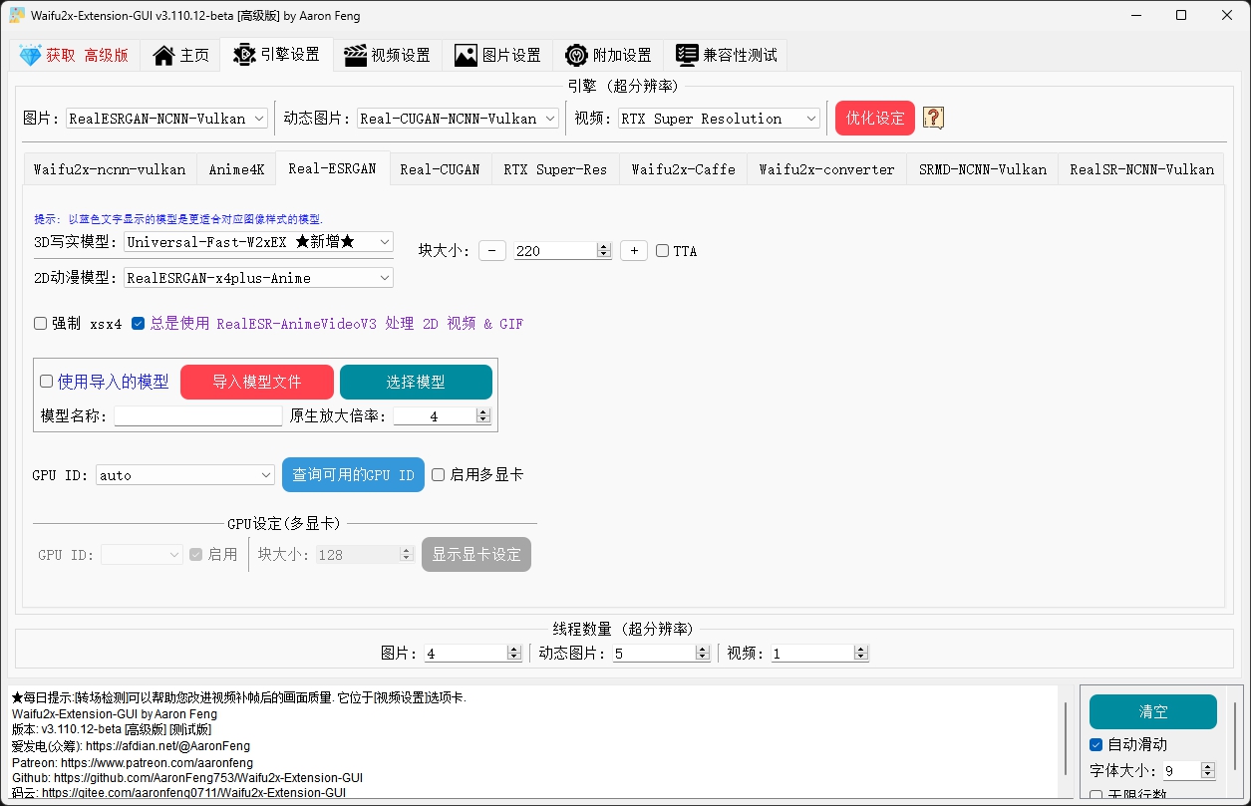Viewport: 1251px width, 806px height.
Task: Click the 选择模型 button
Action: click(416, 382)
